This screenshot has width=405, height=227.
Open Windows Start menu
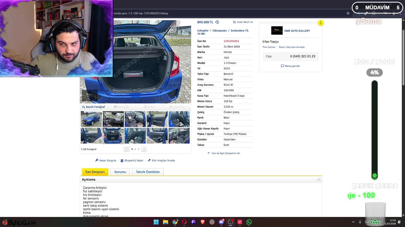click(x=156, y=222)
